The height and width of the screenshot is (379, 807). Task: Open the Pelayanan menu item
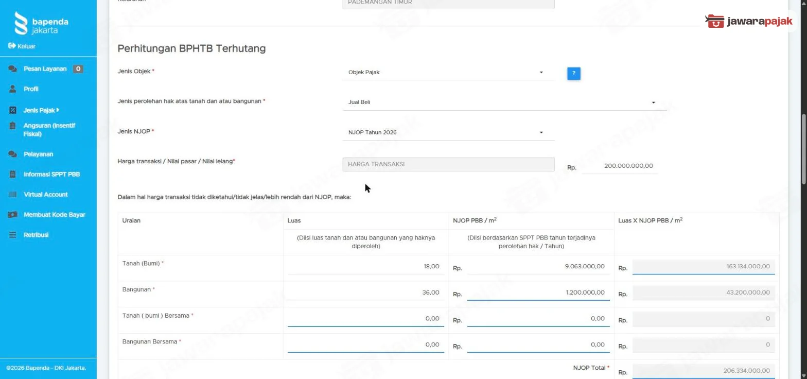pos(38,154)
